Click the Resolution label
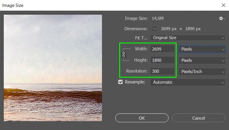This screenshot has width=229, height=130. pos(137,71)
